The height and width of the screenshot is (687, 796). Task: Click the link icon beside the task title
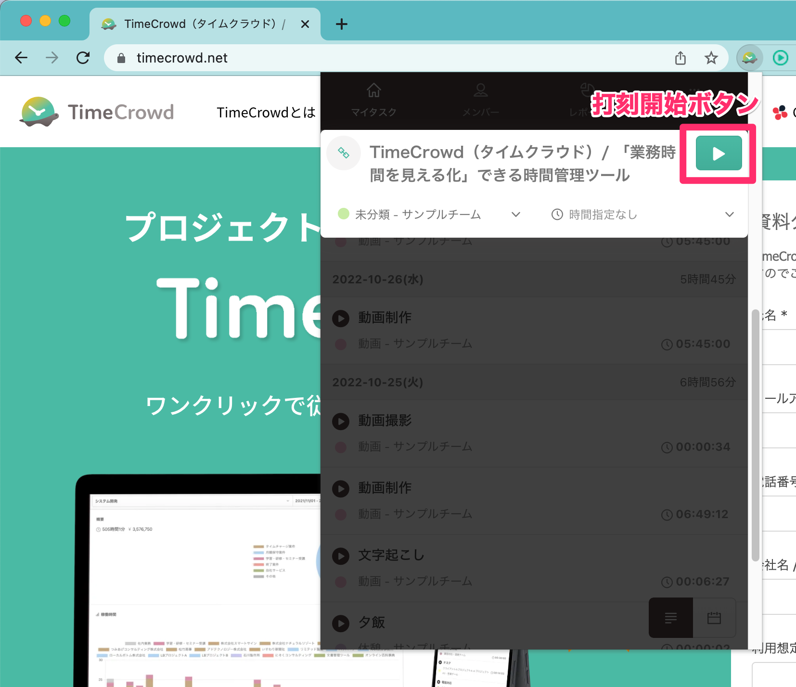point(343,153)
